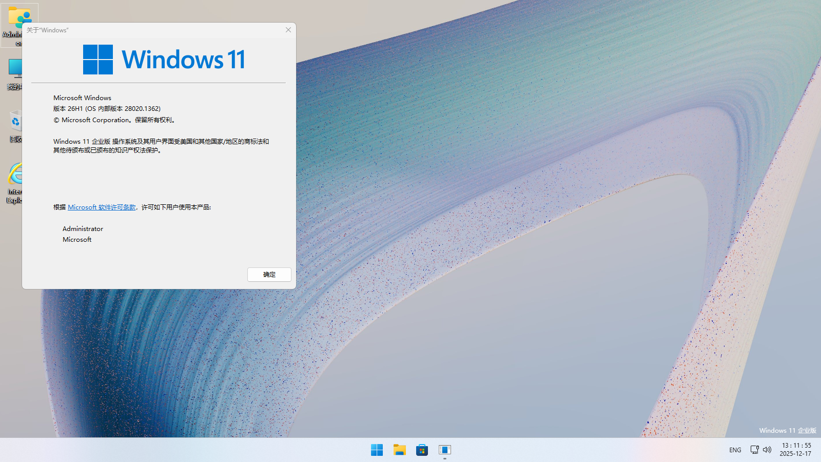Select the winver app icon on taskbar
This screenshot has width=821, height=462.
coord(445,450)
